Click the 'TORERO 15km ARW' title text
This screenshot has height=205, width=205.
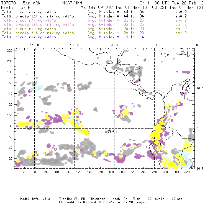[21, 3]
